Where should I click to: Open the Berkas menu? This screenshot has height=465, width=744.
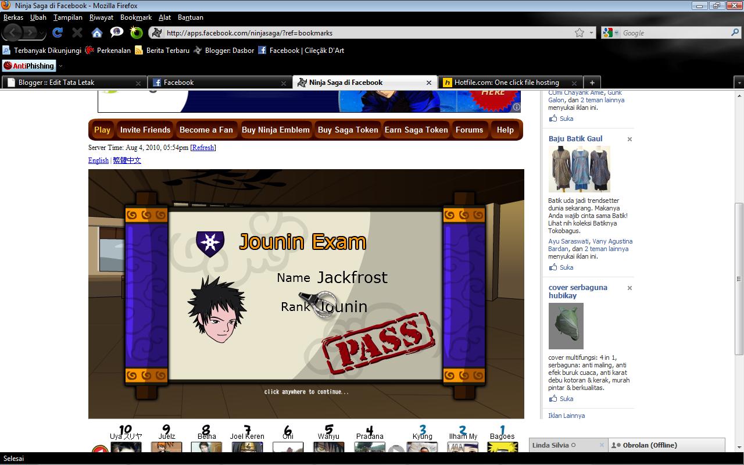pos(13,17)
